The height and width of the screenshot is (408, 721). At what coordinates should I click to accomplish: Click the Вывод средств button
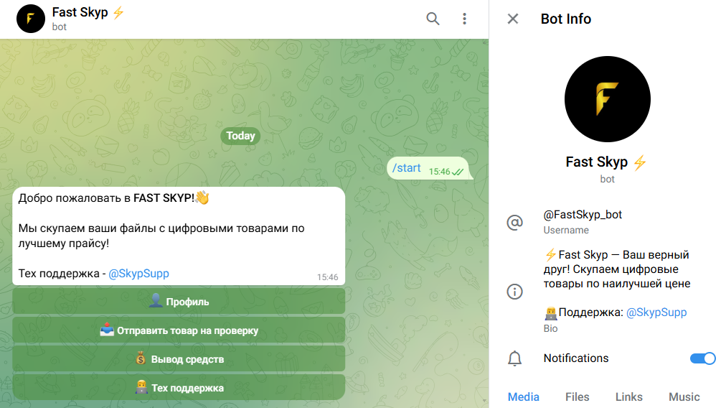pos(179,359)
